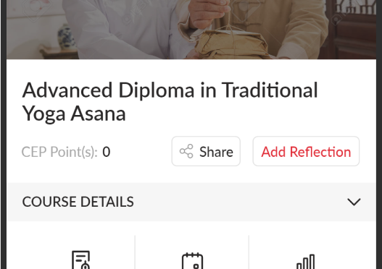Click the wooden lattice screen in banner
Screen dimensions: 382x269
tap(351, 27)
